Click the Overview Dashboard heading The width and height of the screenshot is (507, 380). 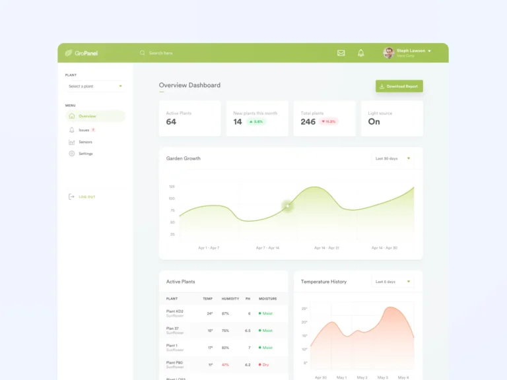189,85
